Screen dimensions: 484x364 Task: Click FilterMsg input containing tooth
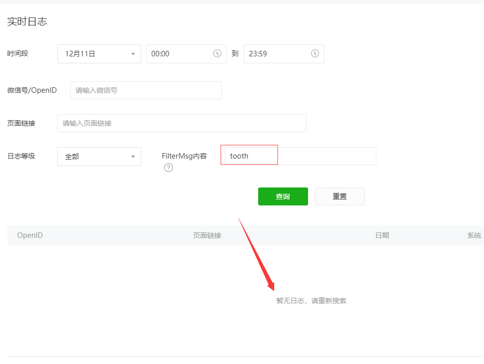tap(301, 156)
